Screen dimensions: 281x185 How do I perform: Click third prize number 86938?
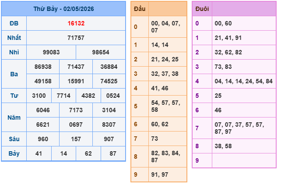pos(43,67)
